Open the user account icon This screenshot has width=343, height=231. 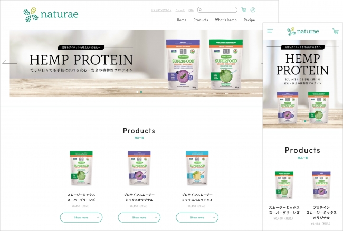pyautogui.click(x=253, y=10)
